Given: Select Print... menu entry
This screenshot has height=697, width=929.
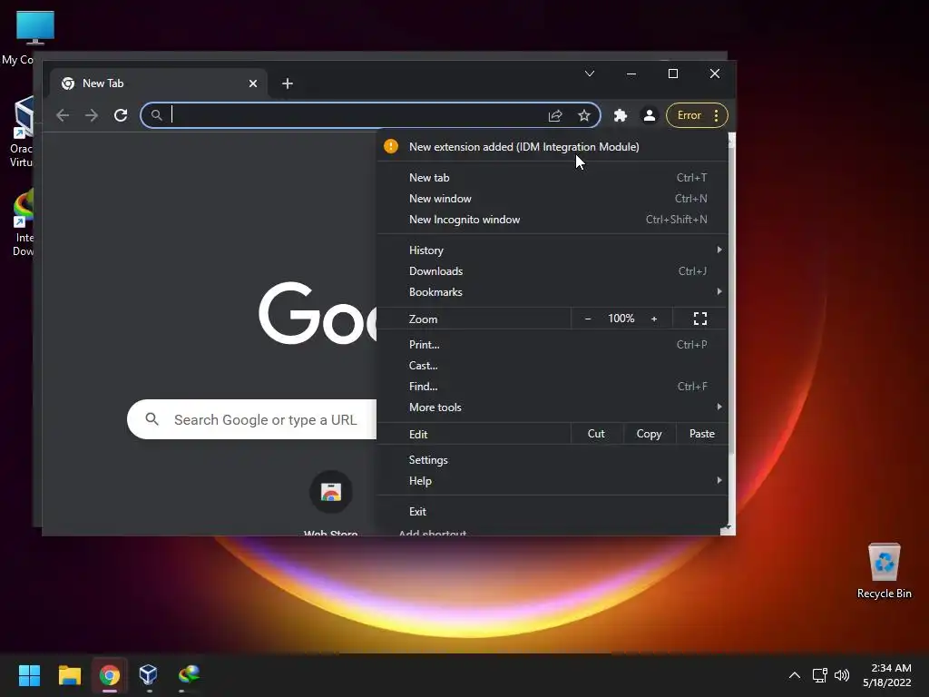Looking at the screenshot, I should [552, 344].
